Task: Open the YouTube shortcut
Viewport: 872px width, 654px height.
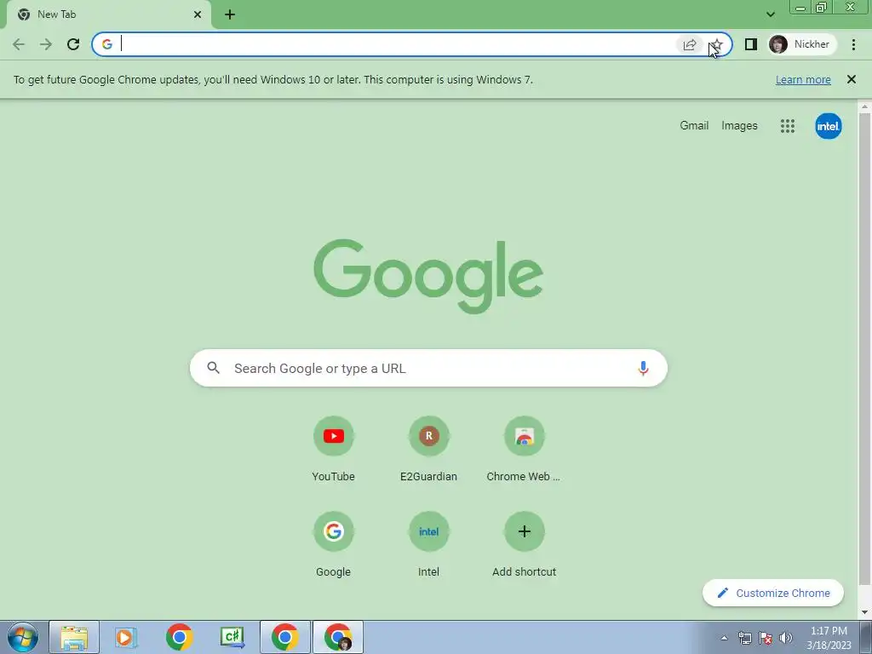Action: tap(333, 450)
